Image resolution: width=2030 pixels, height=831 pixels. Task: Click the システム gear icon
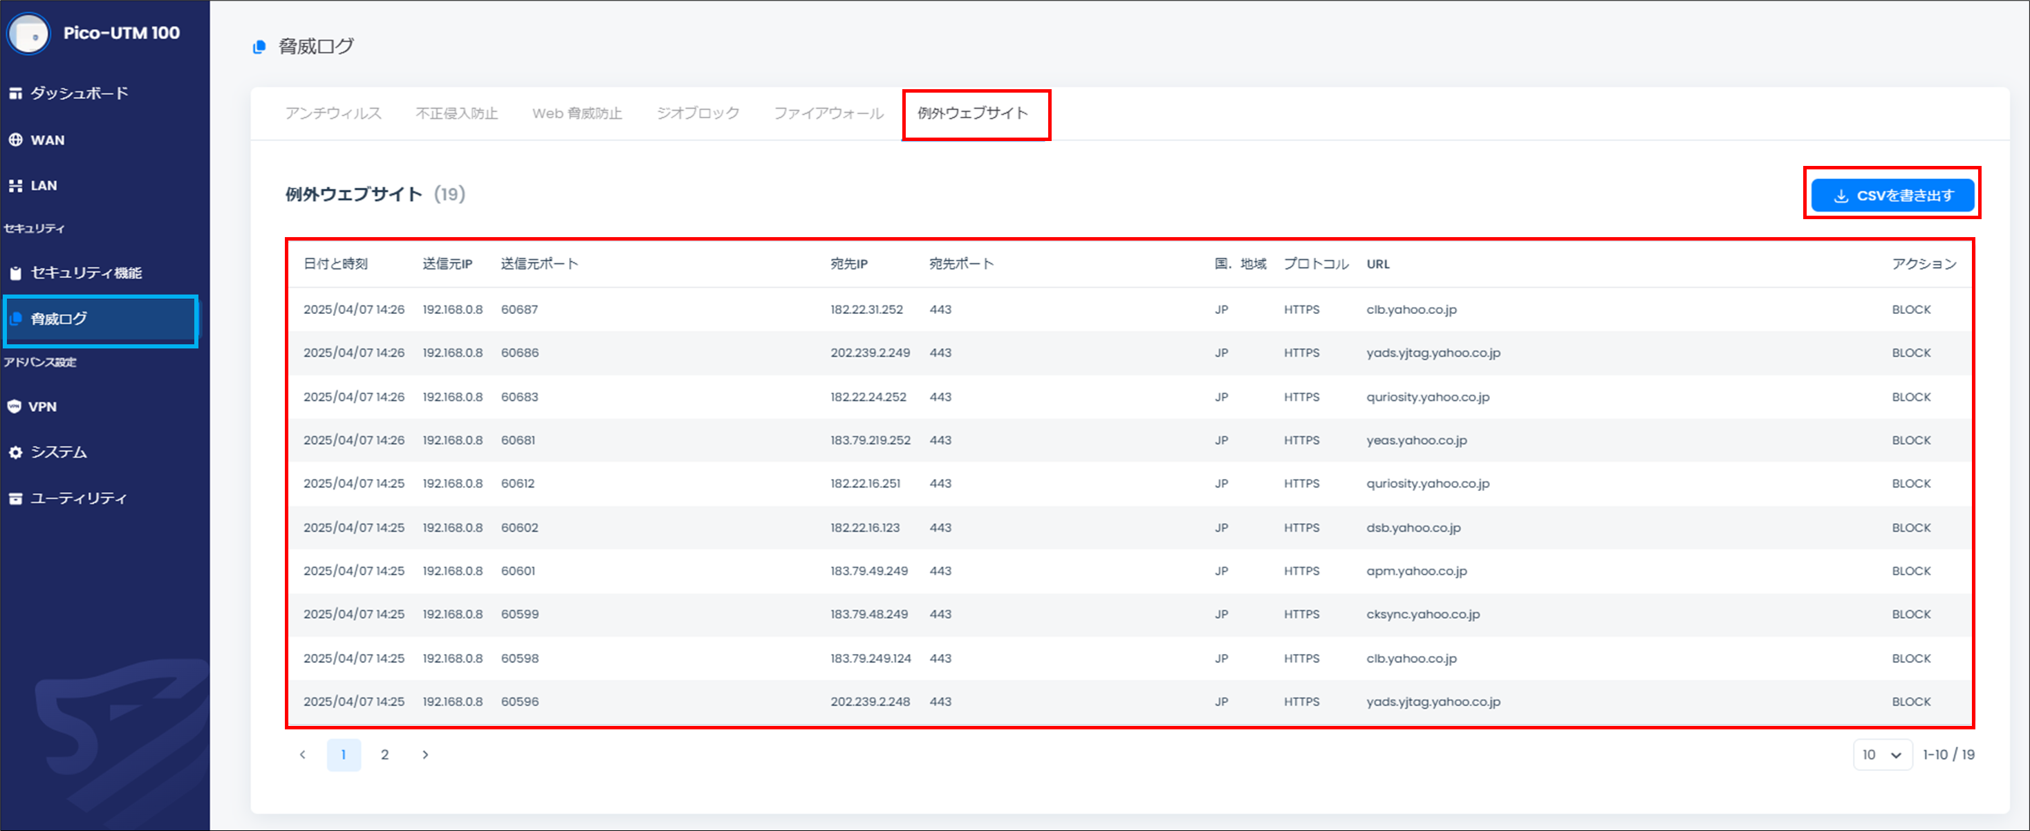(x=15, y=452)
